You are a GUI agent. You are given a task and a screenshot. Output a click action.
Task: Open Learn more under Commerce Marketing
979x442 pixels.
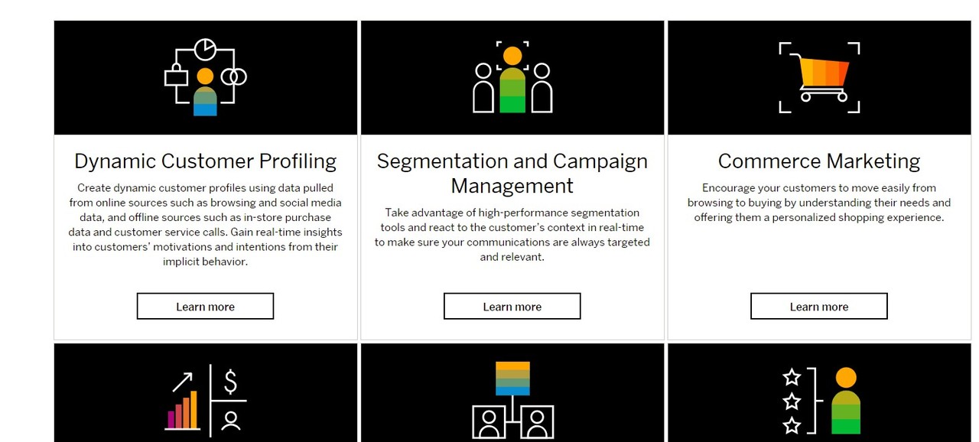tap(818, 307)
